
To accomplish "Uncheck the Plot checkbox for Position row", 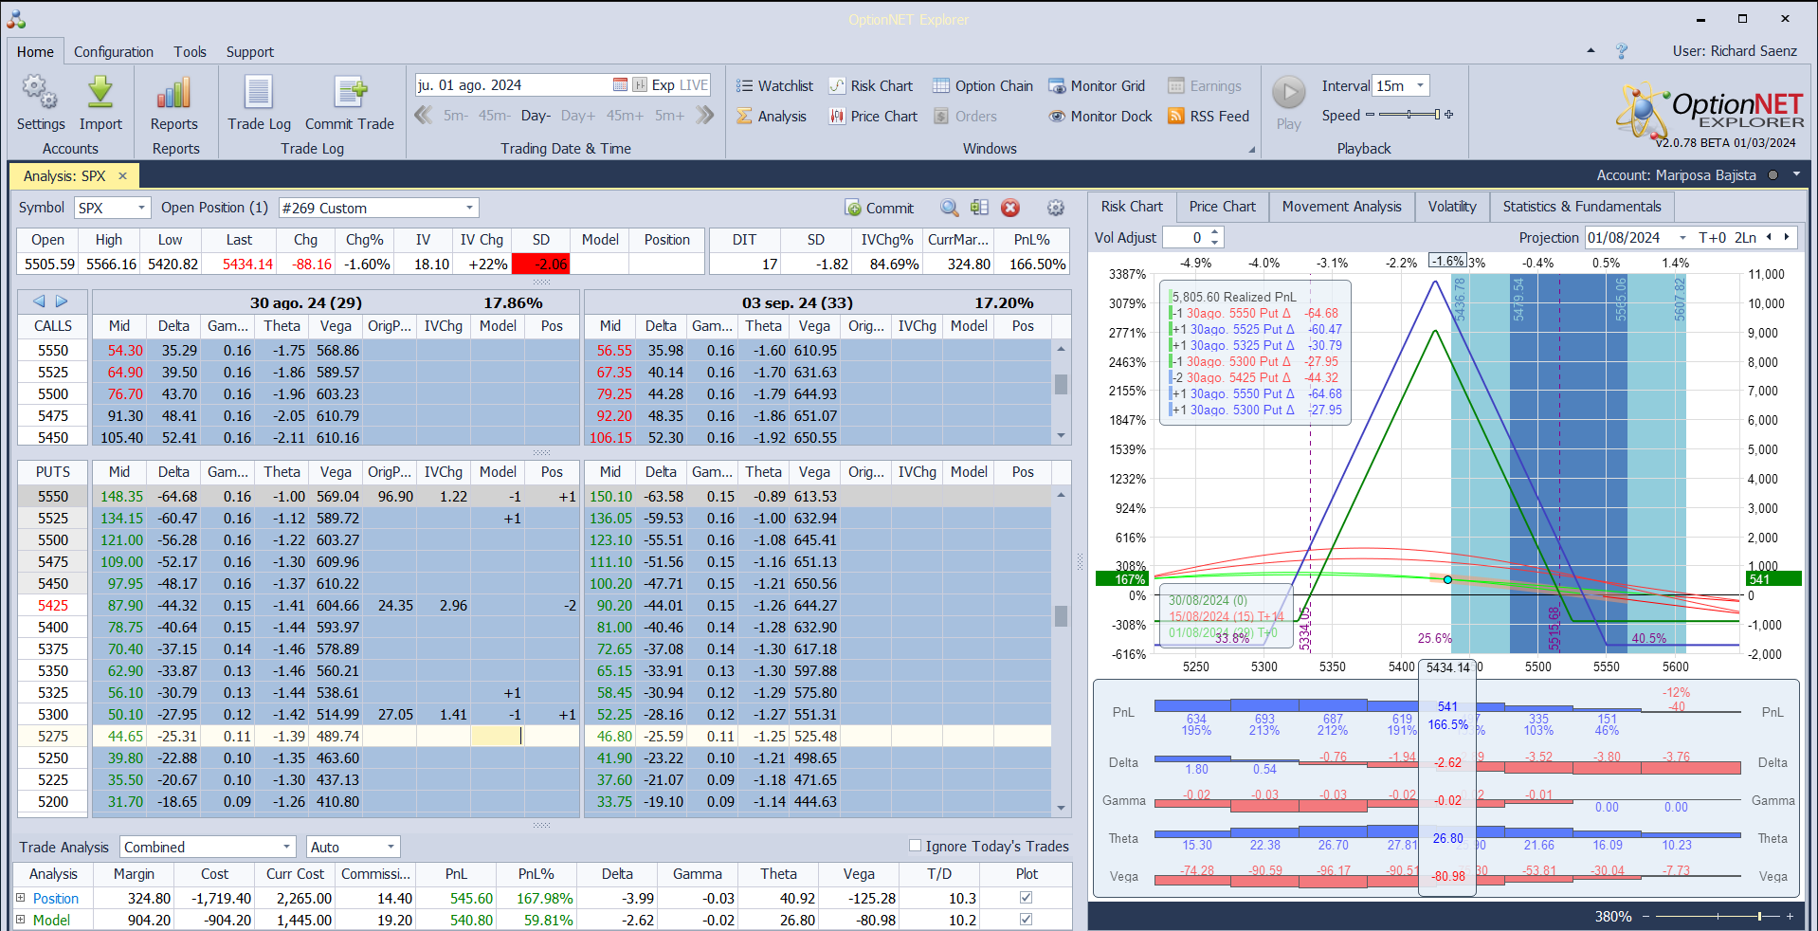I will (1026, 898).
